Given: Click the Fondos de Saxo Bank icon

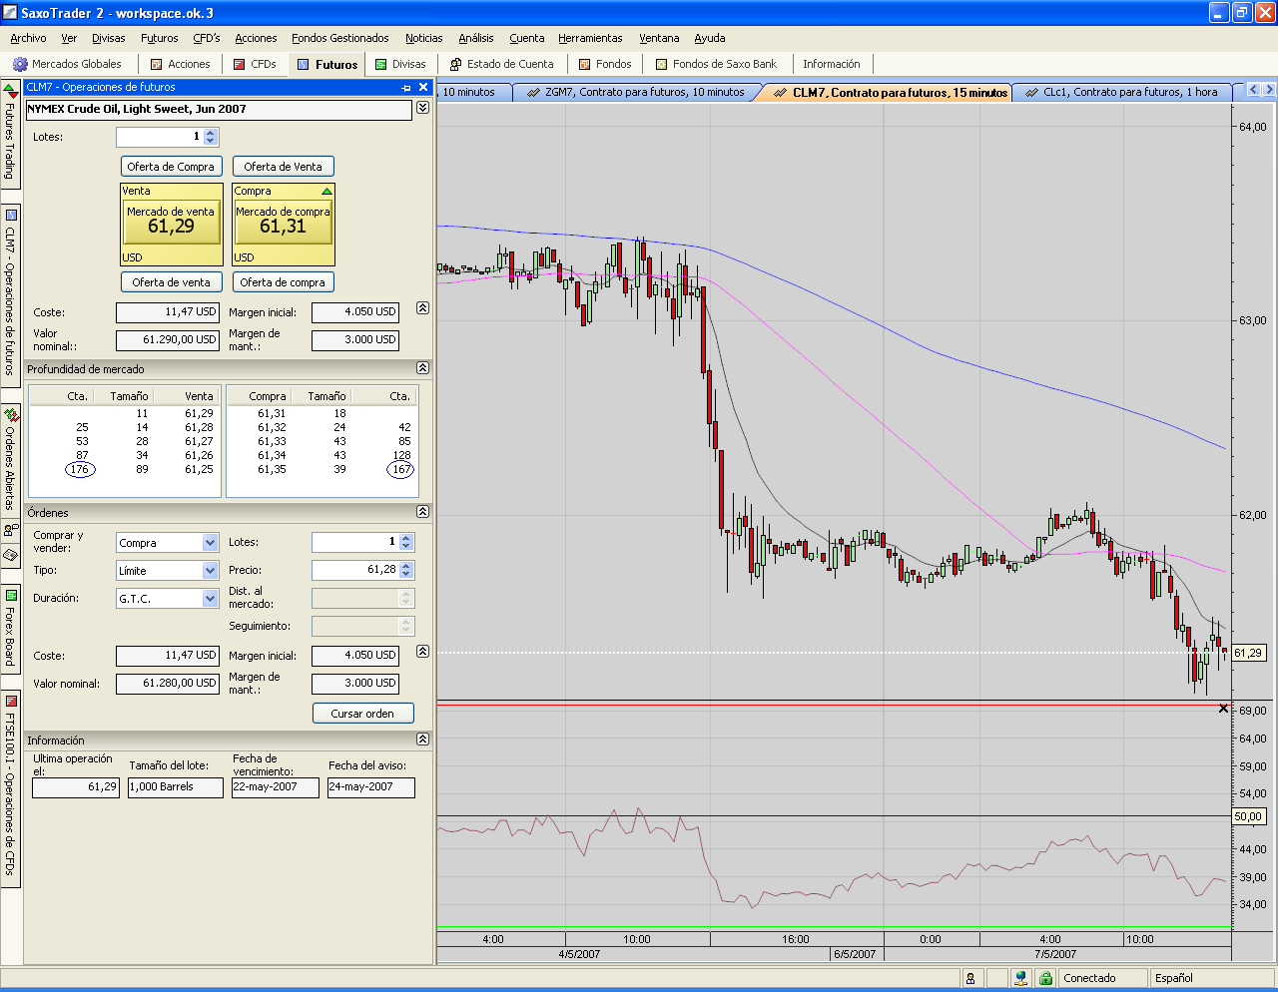Looking at the screenshot, I should (661, 64).
